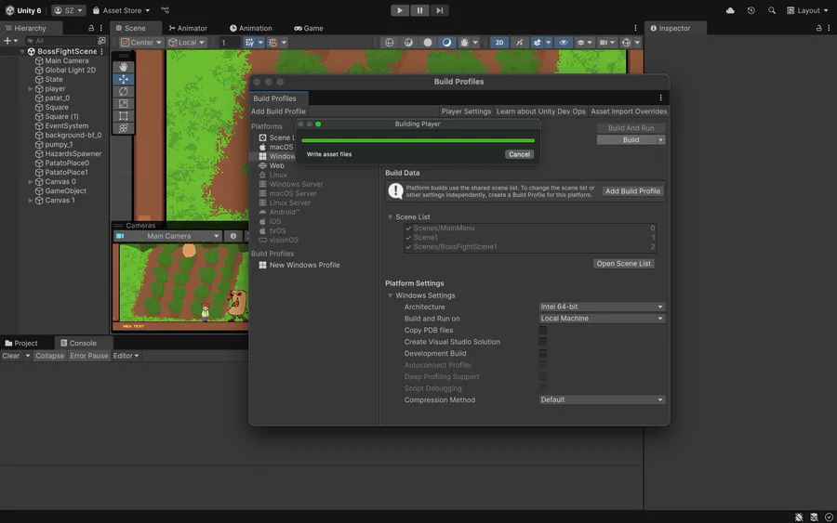This screenshot has height=523, width=837.
Task: Toggle Copy PDB files checkbox
Action: tap(543, 330)
